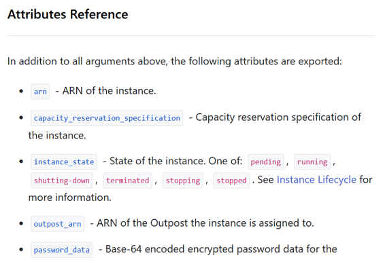Click the stopped state code tag
Image resolution: width=383 pixels, height=262 pixels.
[231, 181]
